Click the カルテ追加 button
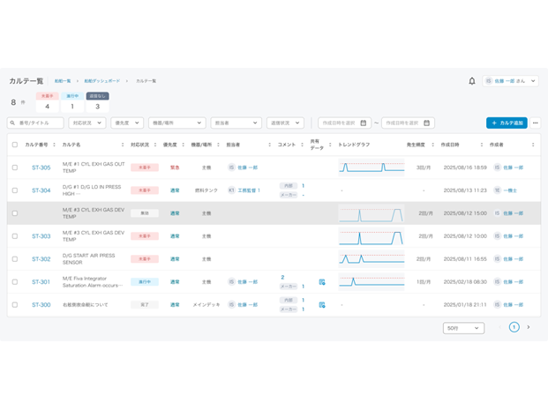This screenshot has width=548, height=410. tap(507, 123)
